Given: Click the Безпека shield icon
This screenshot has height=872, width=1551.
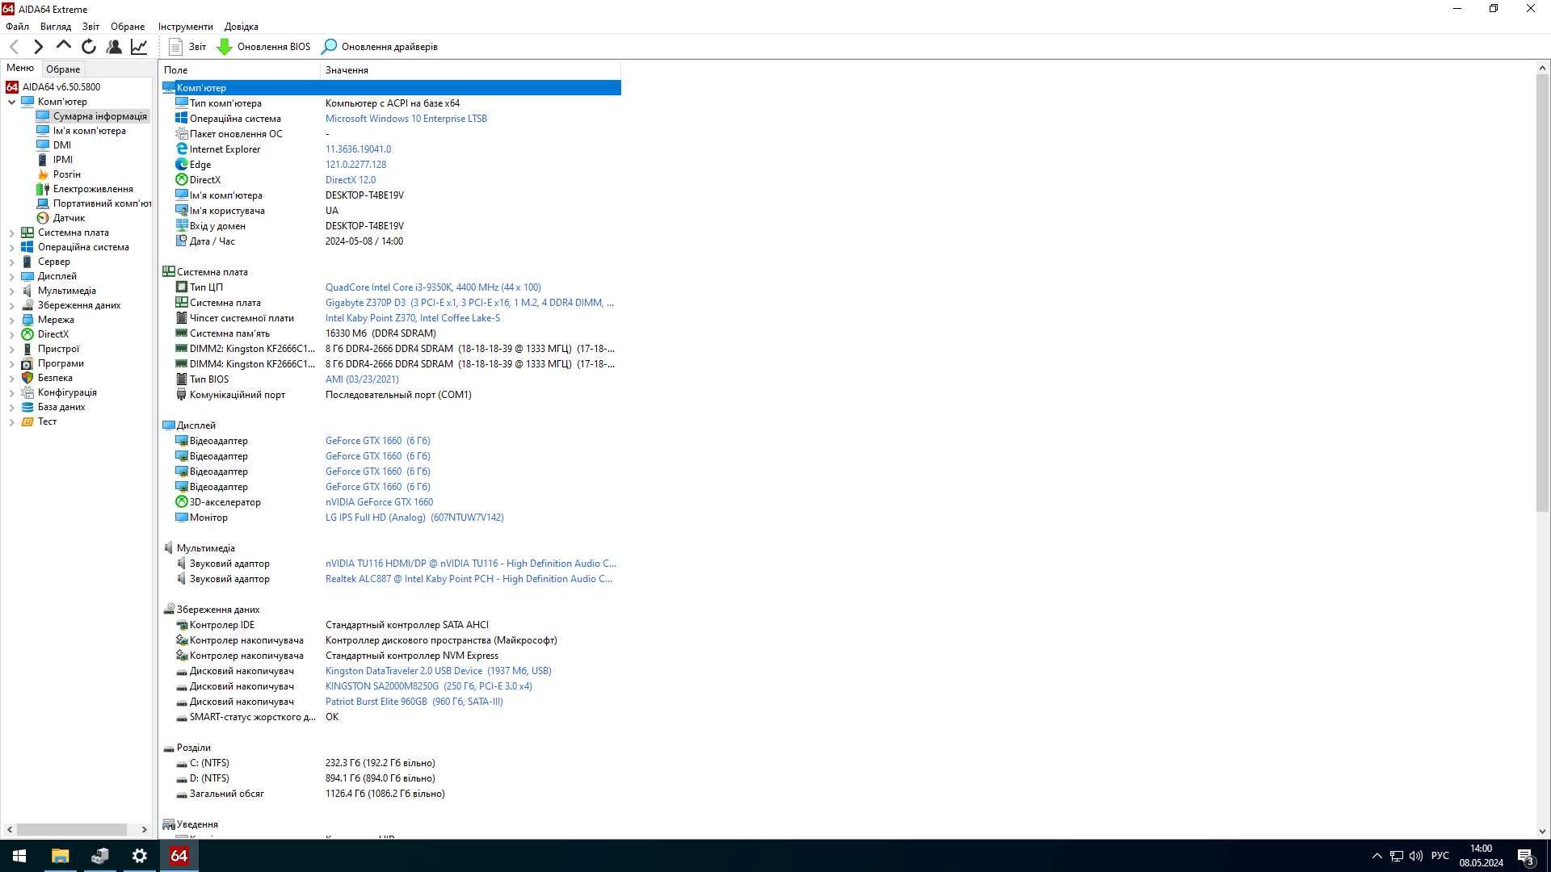Looking at the screenshot, I should (x=27, y=378).
